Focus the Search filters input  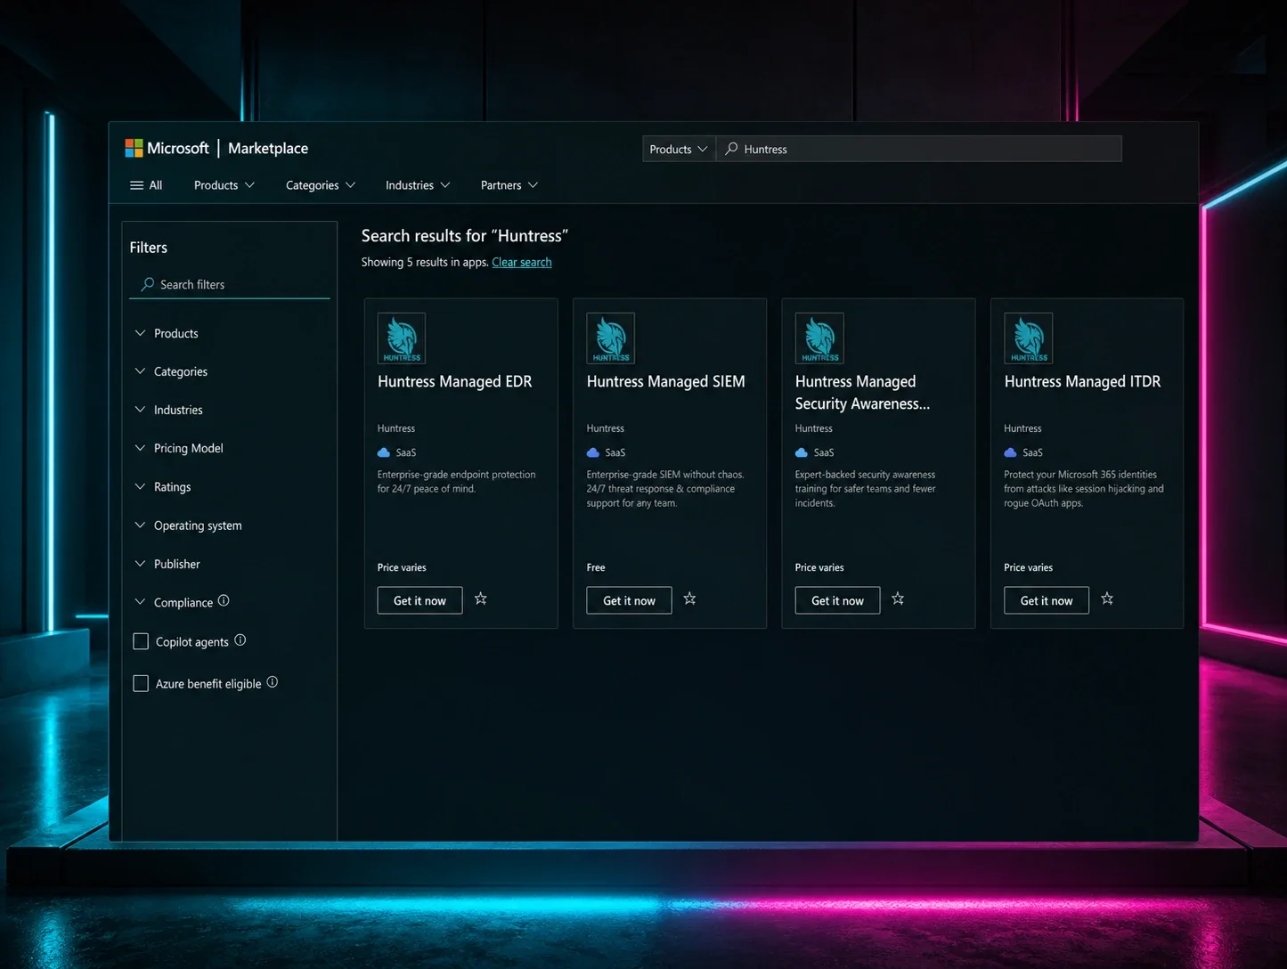click(230, 284)
